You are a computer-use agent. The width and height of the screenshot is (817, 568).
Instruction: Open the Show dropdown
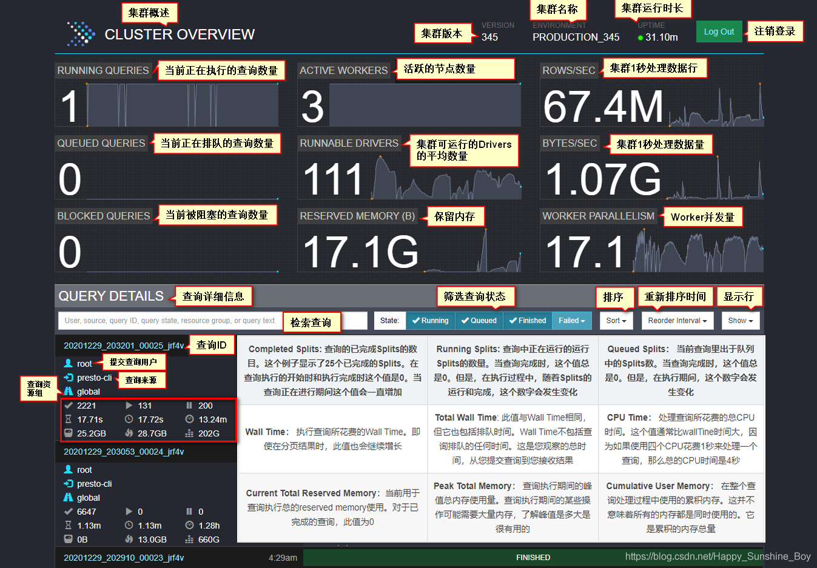[x=740, y=320]
